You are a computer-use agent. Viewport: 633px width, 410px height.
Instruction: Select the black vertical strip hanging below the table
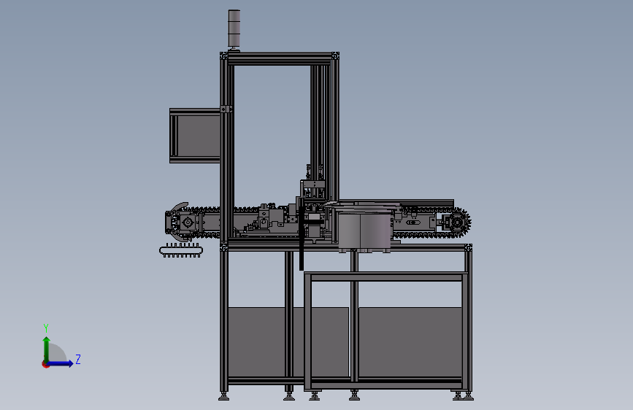pos(301,239)
